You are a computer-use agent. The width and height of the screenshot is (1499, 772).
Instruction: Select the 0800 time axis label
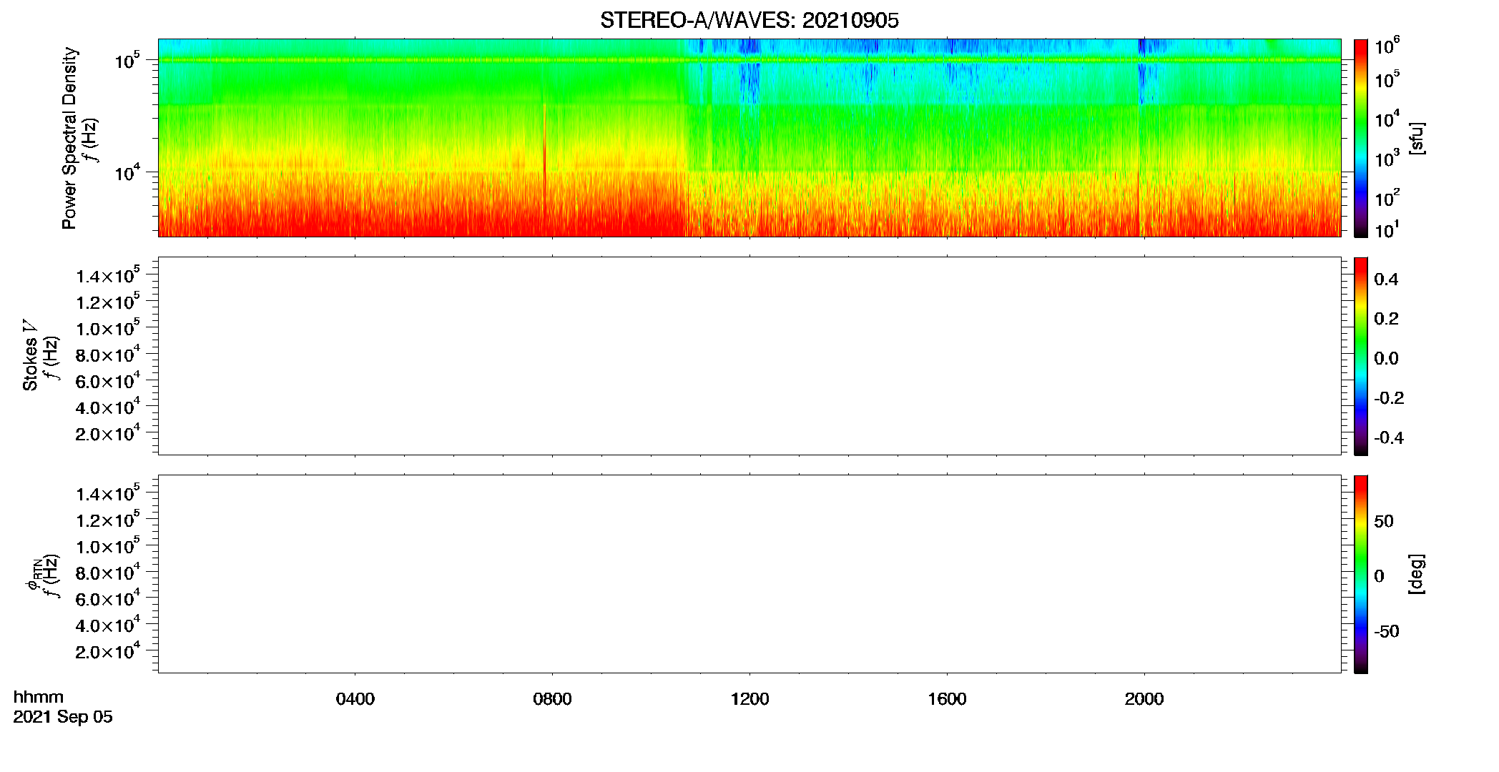coord(552,699)
